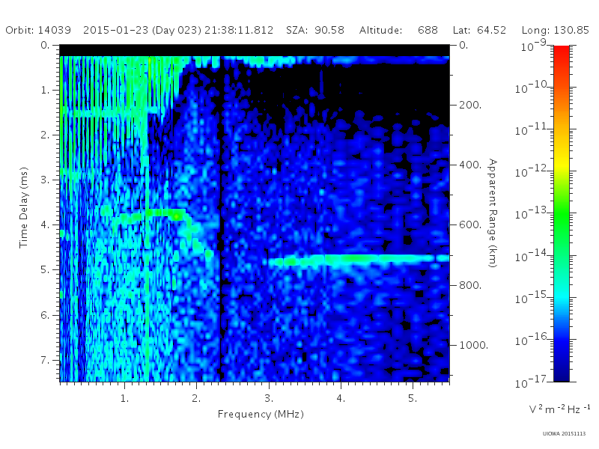Click the 600. apparent range tick label

coord(470,225)
